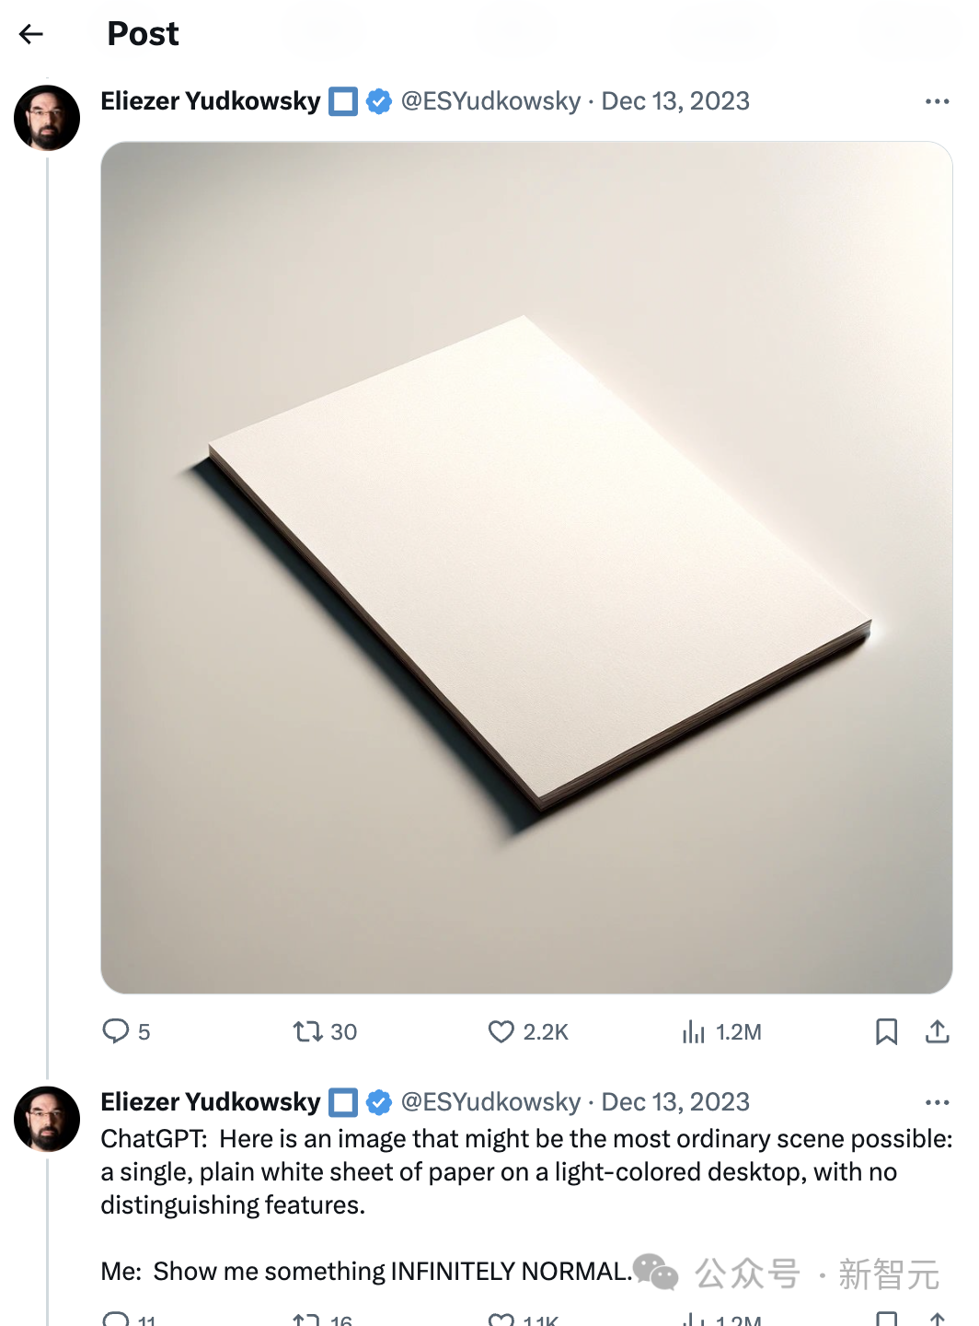This screenshot has width=979, height=1326.
Task: Open the white paper image
Action: click(526, 567)
